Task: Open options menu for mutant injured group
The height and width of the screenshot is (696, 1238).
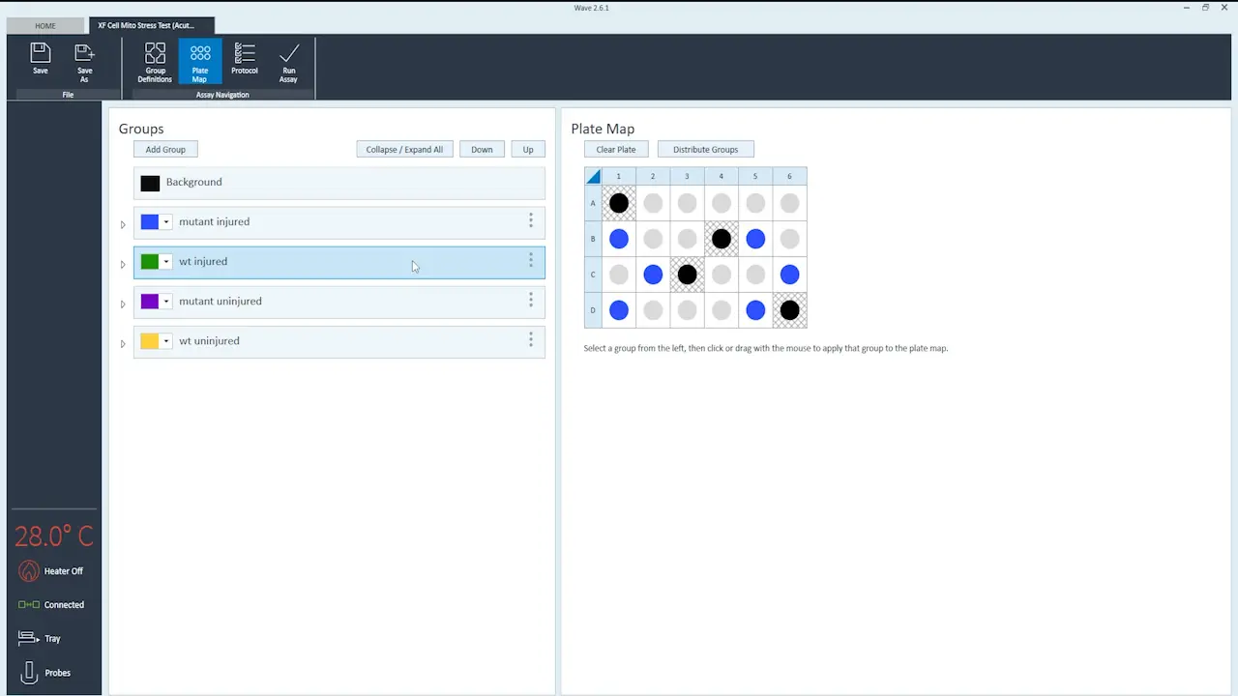Action: 530,221
